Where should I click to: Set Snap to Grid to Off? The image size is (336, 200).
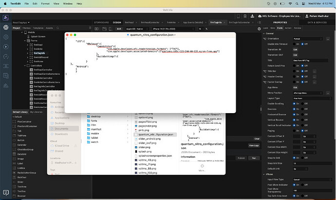pos(302,158)
